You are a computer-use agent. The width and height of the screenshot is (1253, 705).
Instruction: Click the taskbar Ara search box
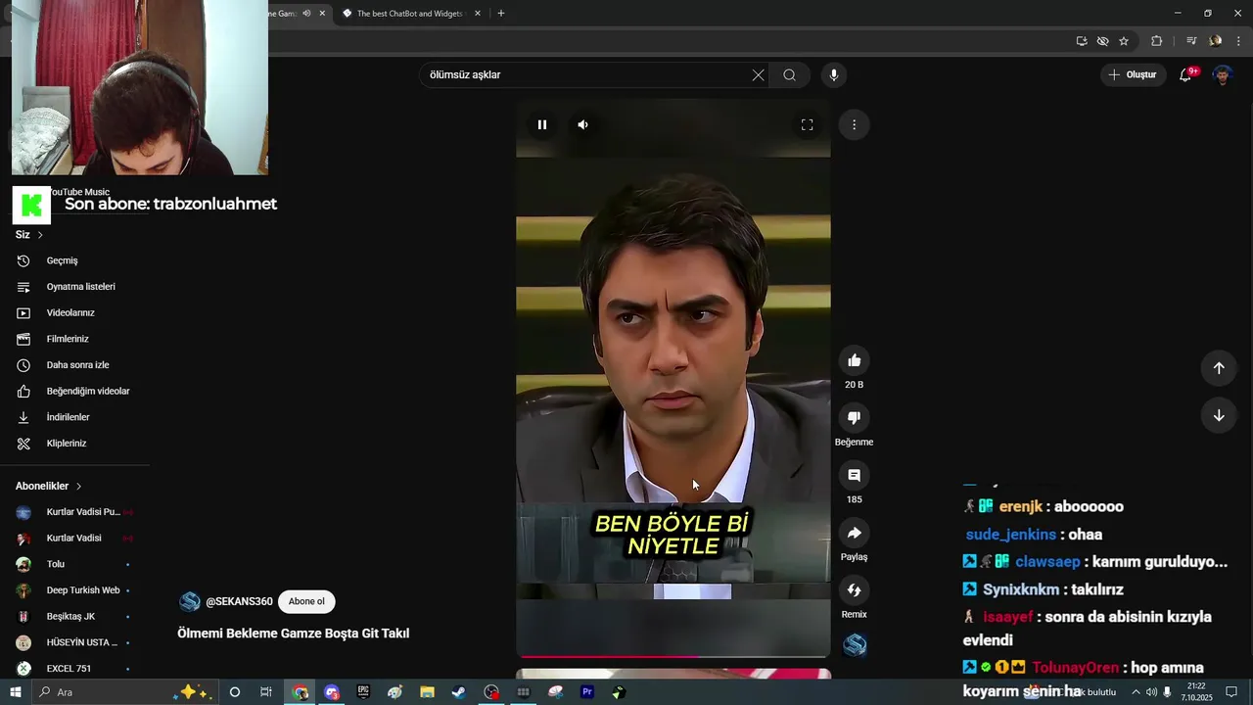124,692
